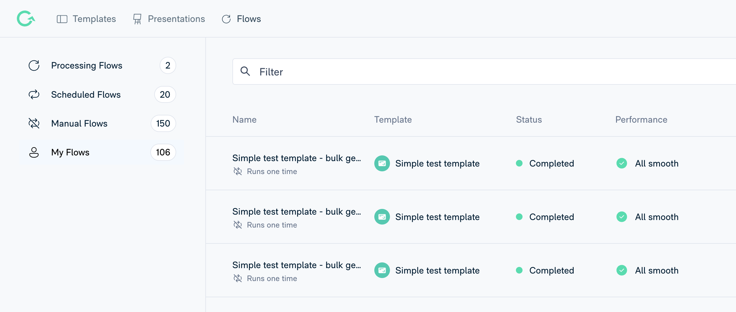Click the Name column header
Viewport: 736px width, 312px height.
tap(244, 120)
